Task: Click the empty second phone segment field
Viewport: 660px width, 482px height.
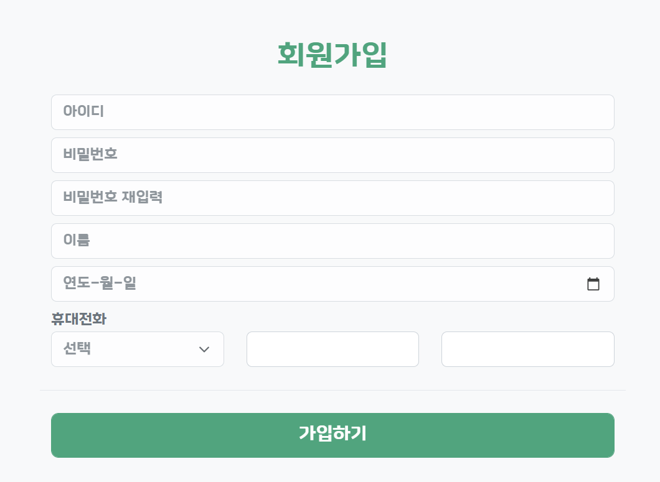Action: click(x=332, y=349)
